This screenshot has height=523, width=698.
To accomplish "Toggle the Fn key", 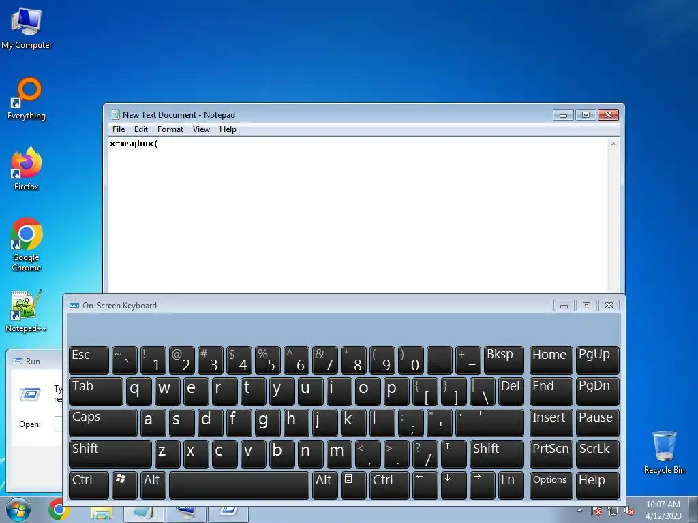I will (511, 485).
